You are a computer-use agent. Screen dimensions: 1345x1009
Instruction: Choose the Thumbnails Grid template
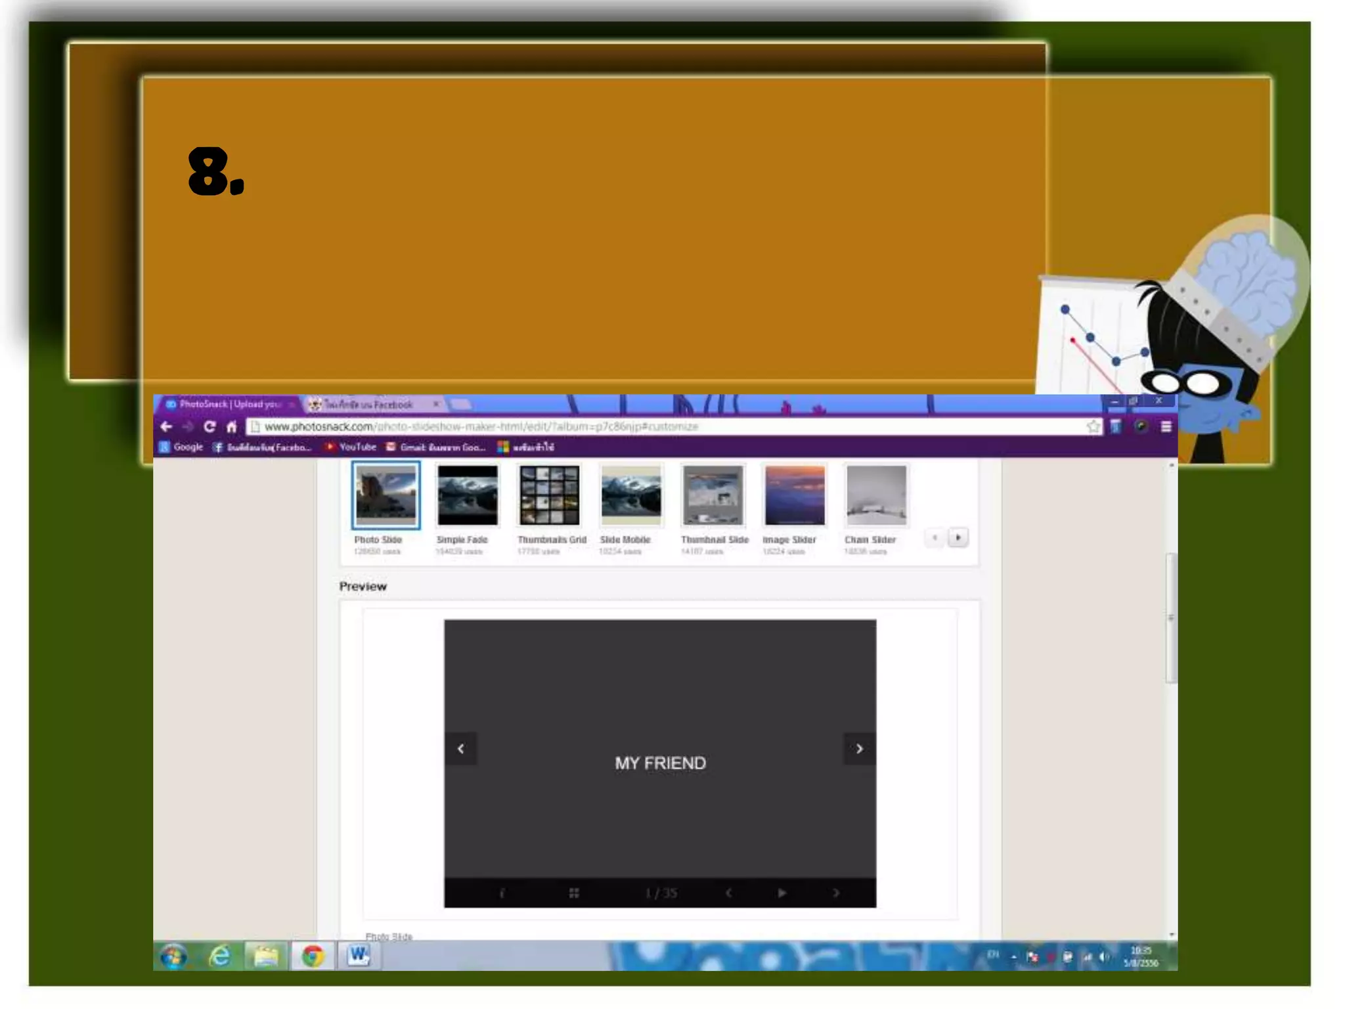coord(549,495)
